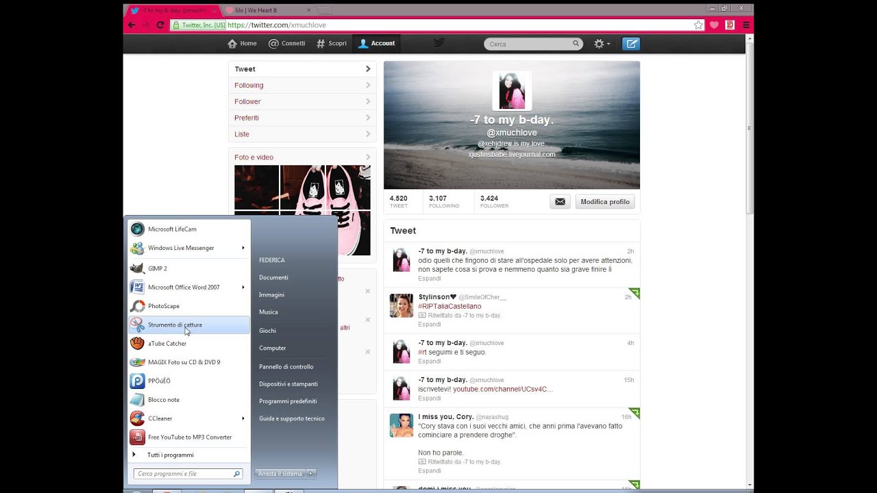Open the Connetti tab
The height and width of the screenshot is (493, 877).
tap(287, 43)
